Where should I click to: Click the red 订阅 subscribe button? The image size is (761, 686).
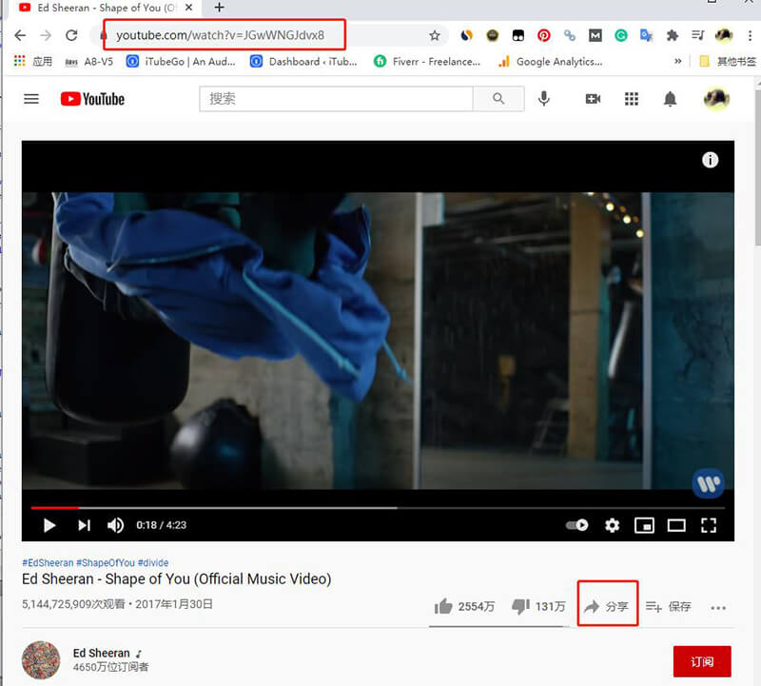[702, 661]
